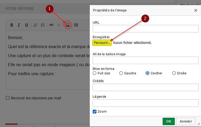Screen dimensions: 201x127
Task: Insert a bulleted list
Action: click(x=43, y=25)
